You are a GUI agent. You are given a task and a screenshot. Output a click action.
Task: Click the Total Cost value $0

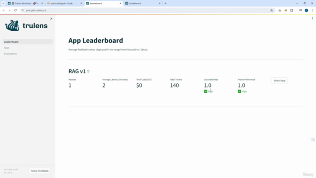(x=139, y=86)
